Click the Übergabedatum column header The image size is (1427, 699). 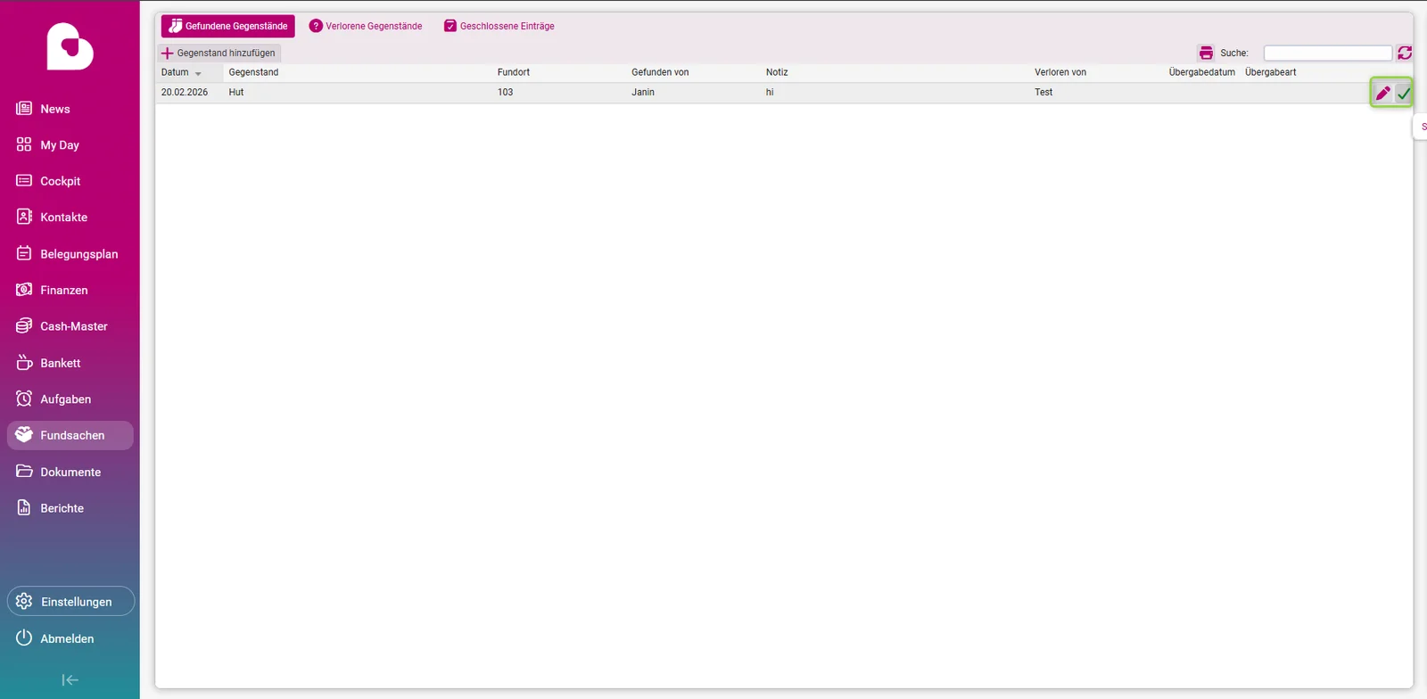click(1201, 72)
